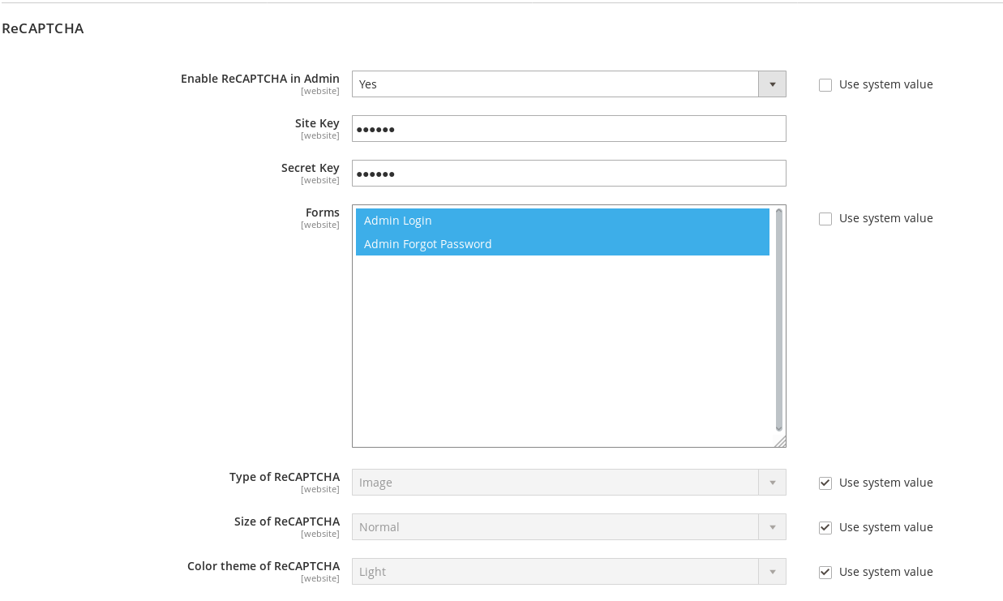
Task: Click the Enable ReCAPTCHA dropdown arrow button
Action: (x=772, y=84)
